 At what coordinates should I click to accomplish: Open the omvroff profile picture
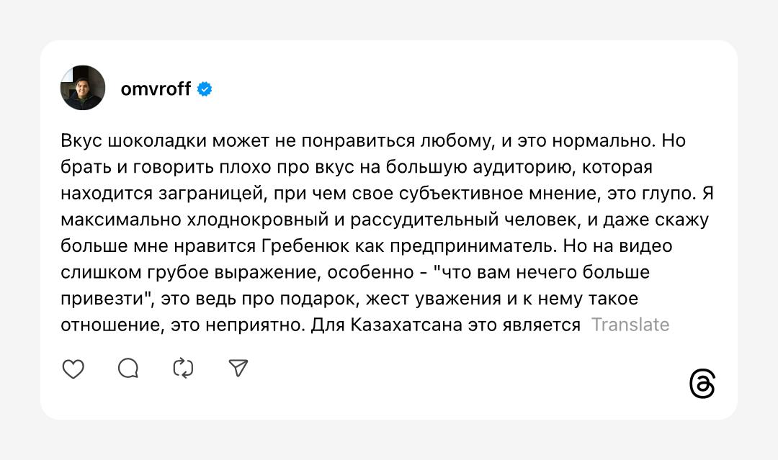[x=83, y=88]
